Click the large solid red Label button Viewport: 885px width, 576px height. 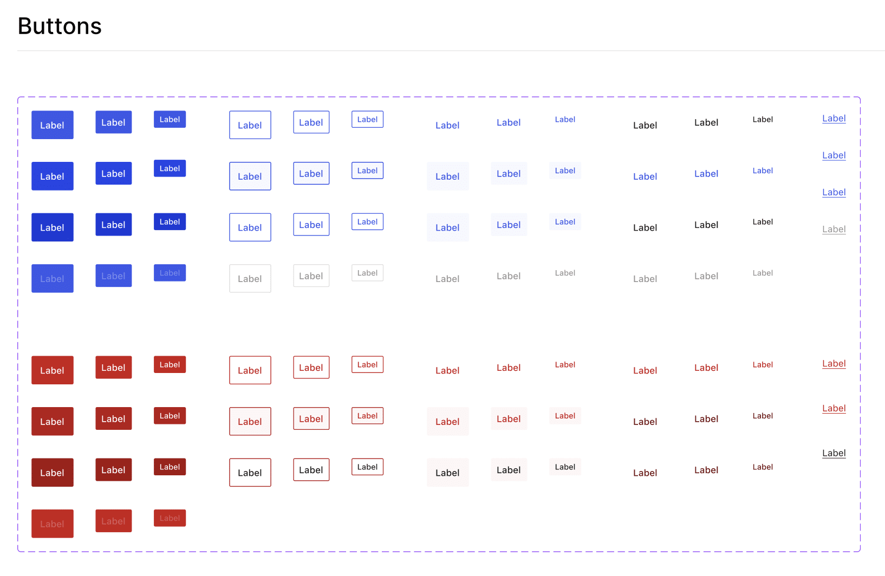52,370
